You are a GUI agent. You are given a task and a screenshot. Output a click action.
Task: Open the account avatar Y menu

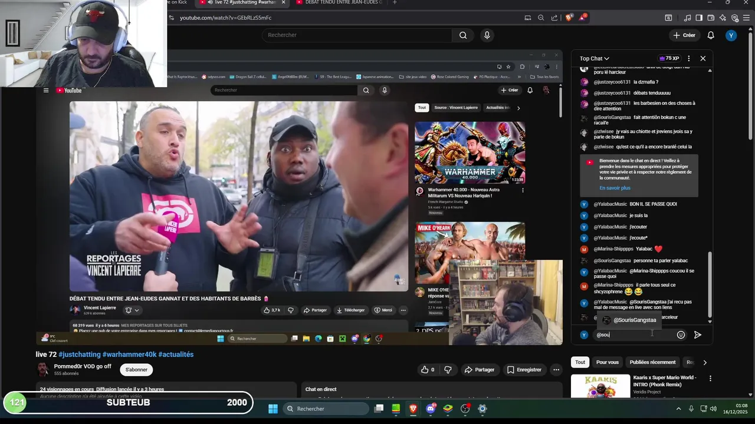coord(731,35)
